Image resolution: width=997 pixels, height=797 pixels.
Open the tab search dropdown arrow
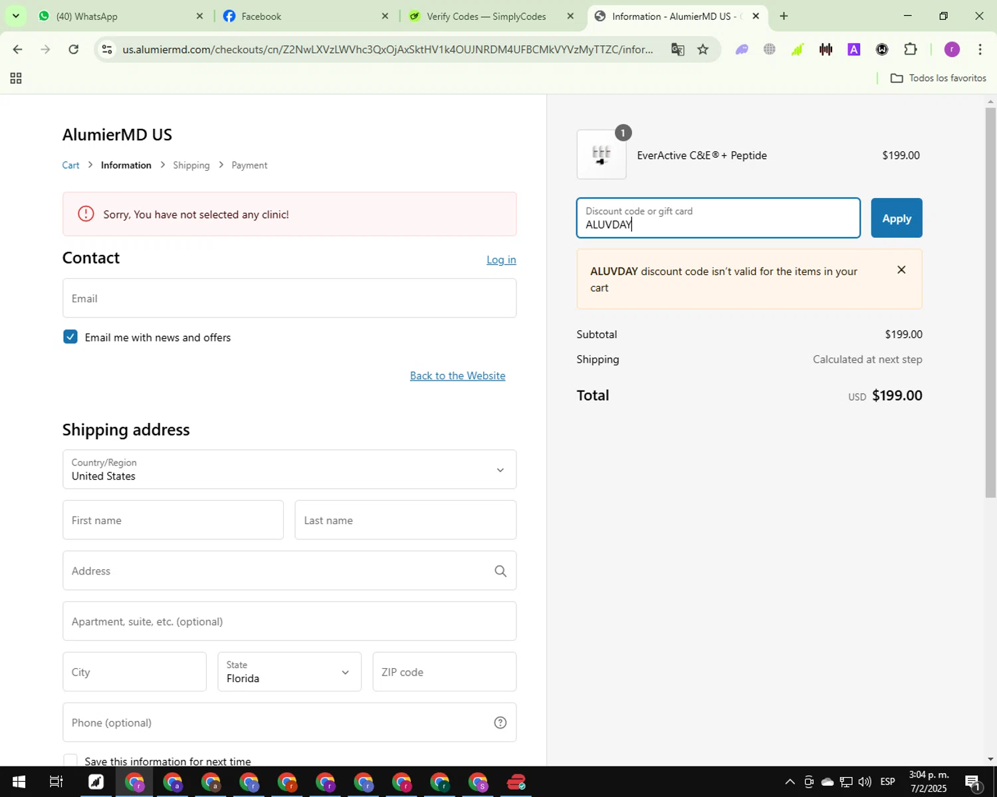point(15,16)
